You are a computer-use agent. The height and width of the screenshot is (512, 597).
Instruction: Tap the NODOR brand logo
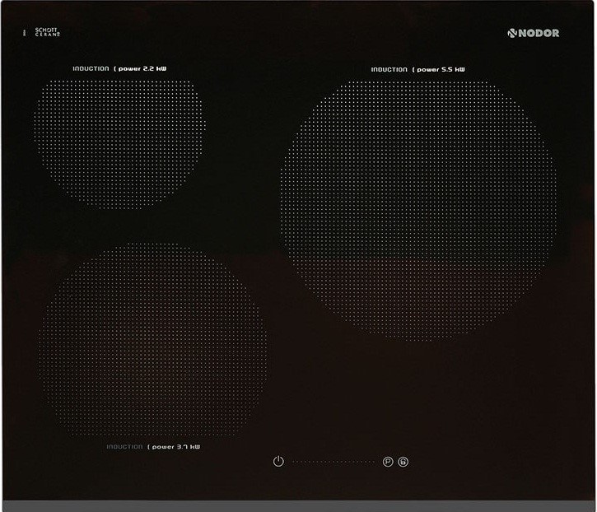(534, 33)
